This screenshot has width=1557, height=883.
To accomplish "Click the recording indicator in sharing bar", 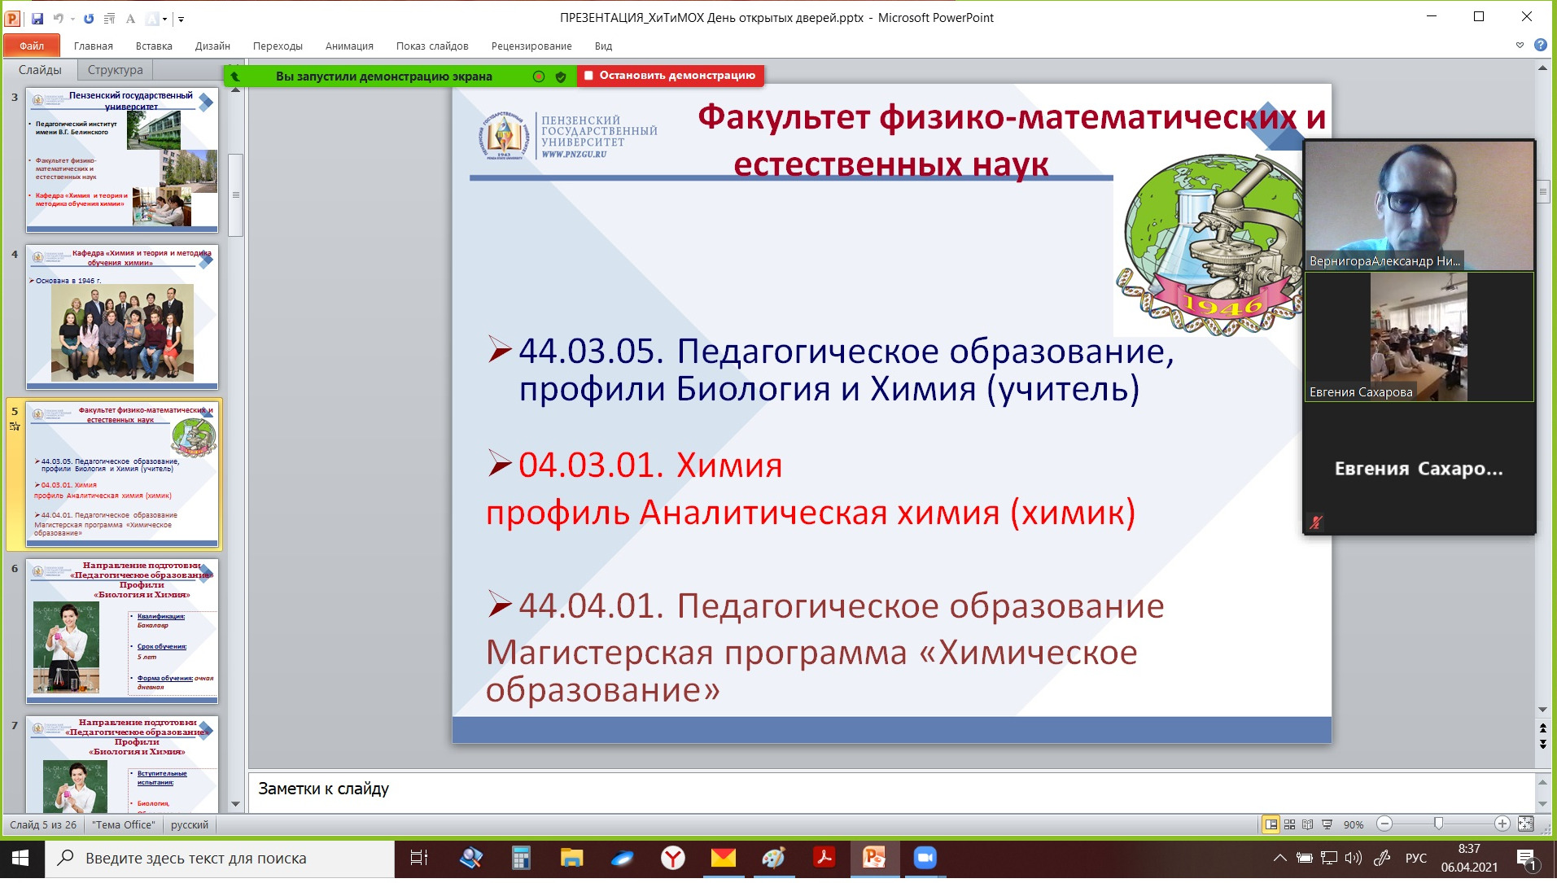I will (539, 76).
